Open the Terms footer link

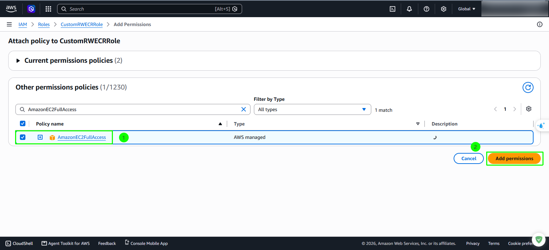[x=494, y=243]
